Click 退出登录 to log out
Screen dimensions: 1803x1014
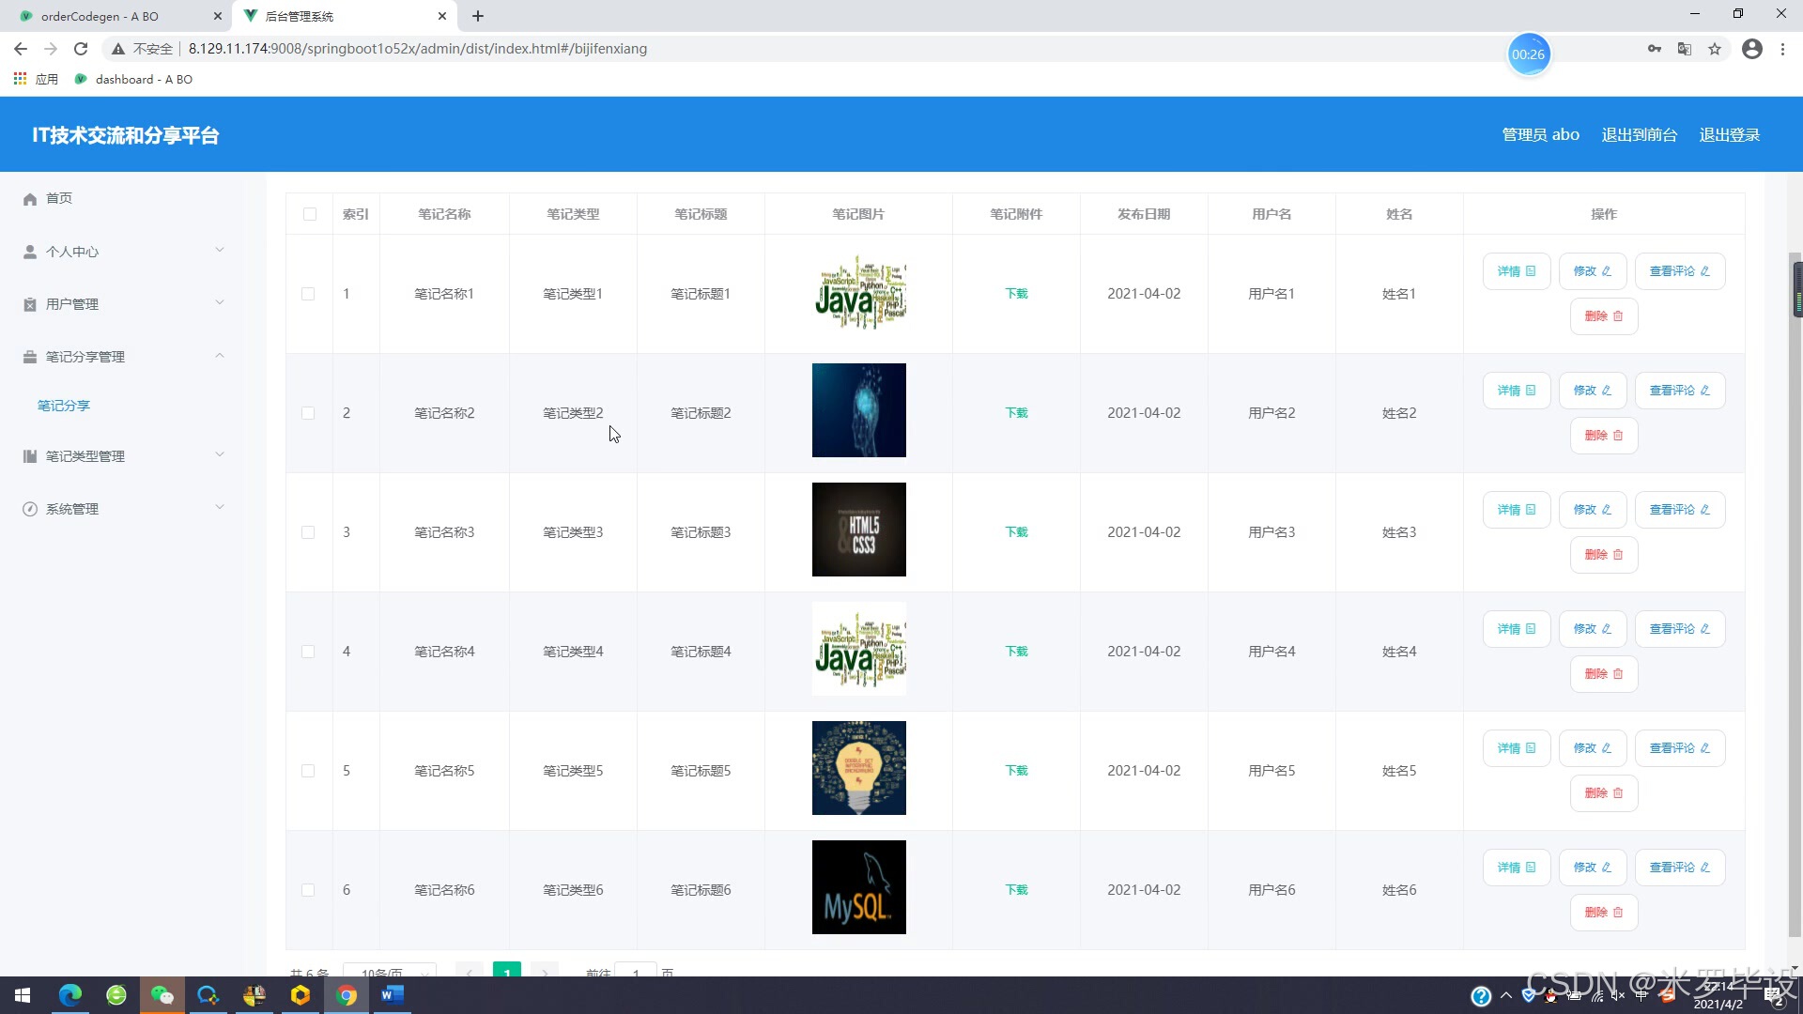coord(1729,135)
